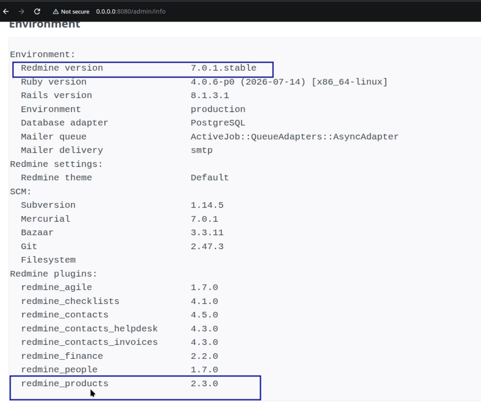Click the Subversion row label
This screenshot has width=481, height=416.
point(48,205)
